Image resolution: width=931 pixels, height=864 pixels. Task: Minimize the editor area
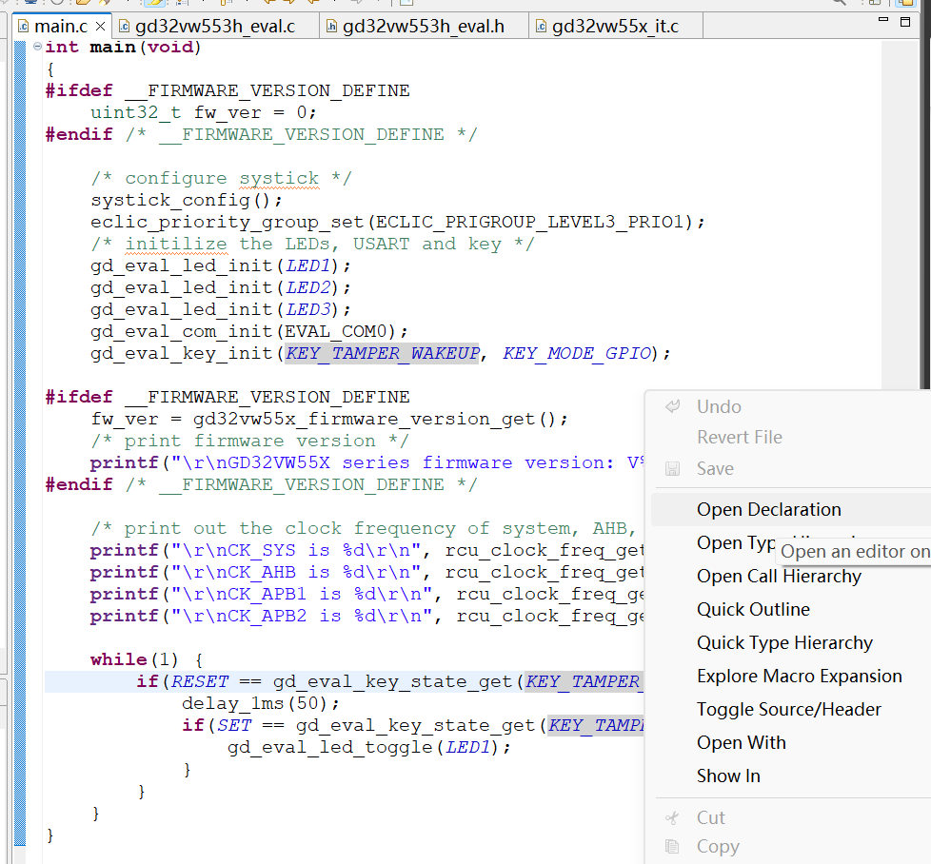click(883, 20)
